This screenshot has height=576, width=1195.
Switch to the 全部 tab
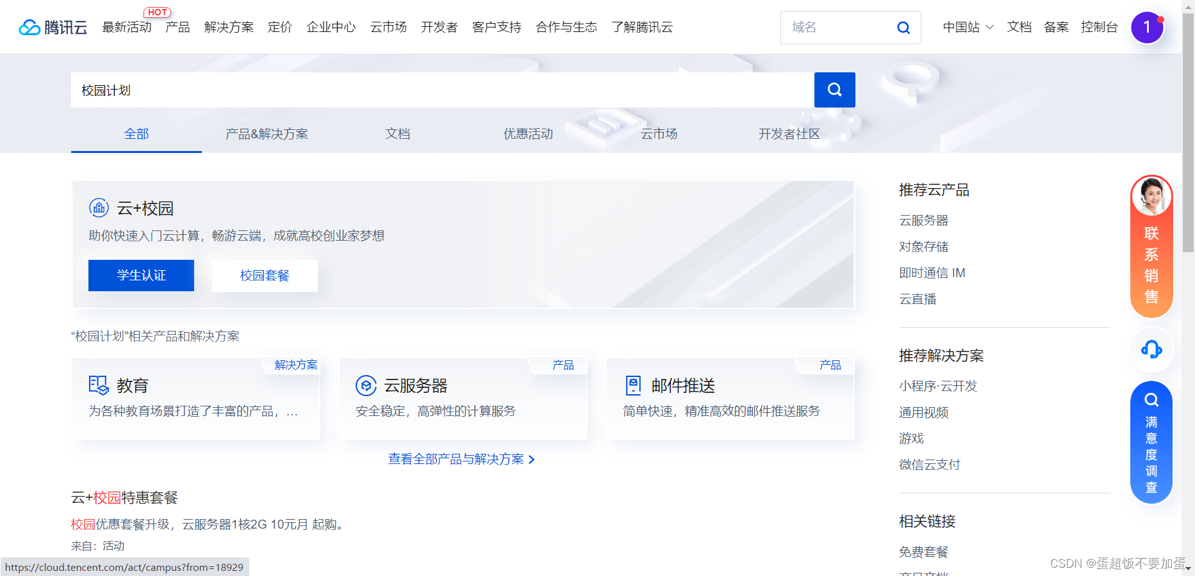136,134
